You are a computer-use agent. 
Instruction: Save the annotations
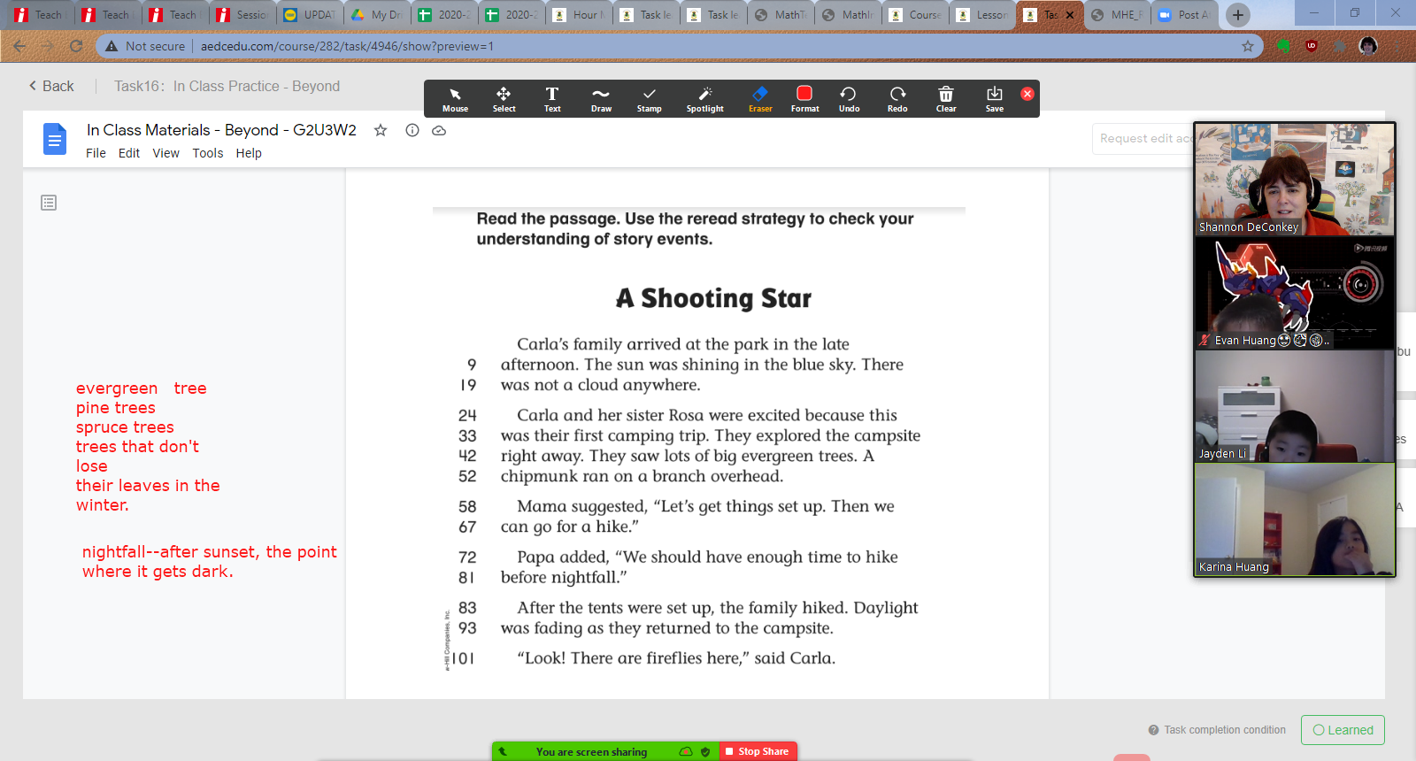[995, 99]
